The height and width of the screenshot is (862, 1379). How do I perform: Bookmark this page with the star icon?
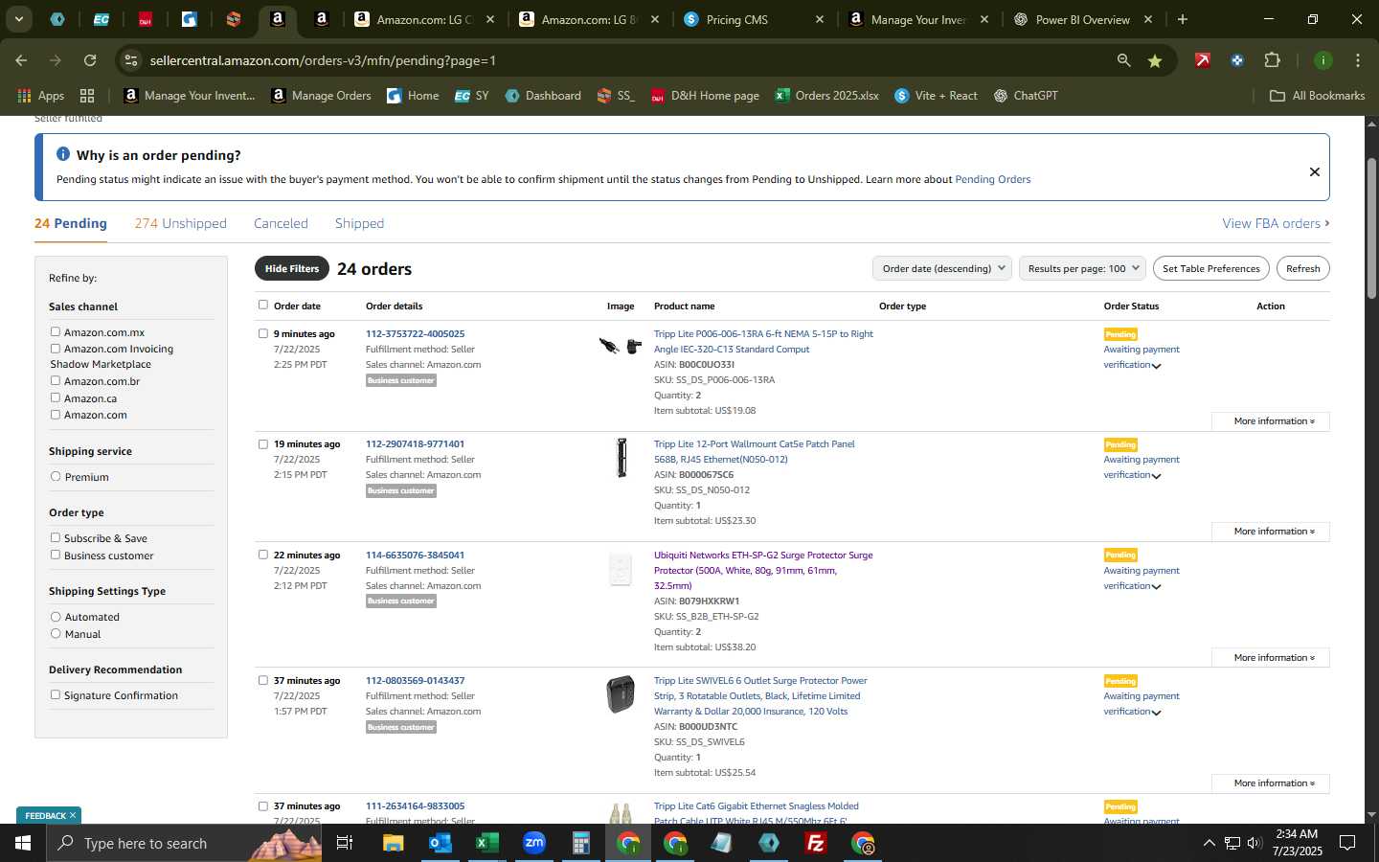[1155, 60]
